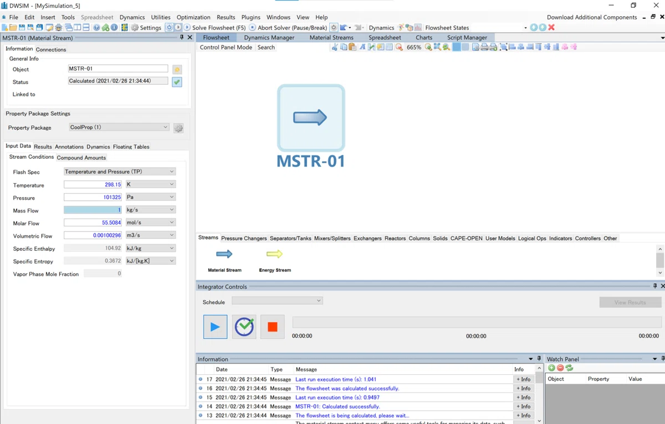Click the refresh icon in Watch Panel
This screenshot has height=424, width=665.
point(569,368)
